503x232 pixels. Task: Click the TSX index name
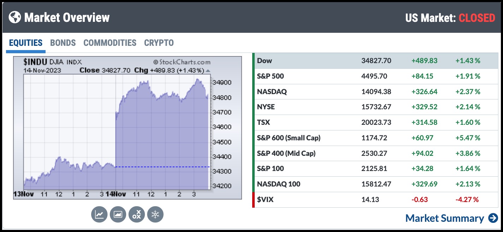(x=264, y=122)
